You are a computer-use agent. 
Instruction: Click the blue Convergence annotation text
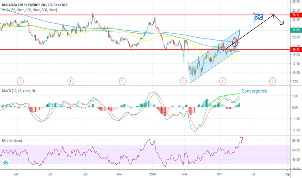pyautogui.click(x=254, y=91)
